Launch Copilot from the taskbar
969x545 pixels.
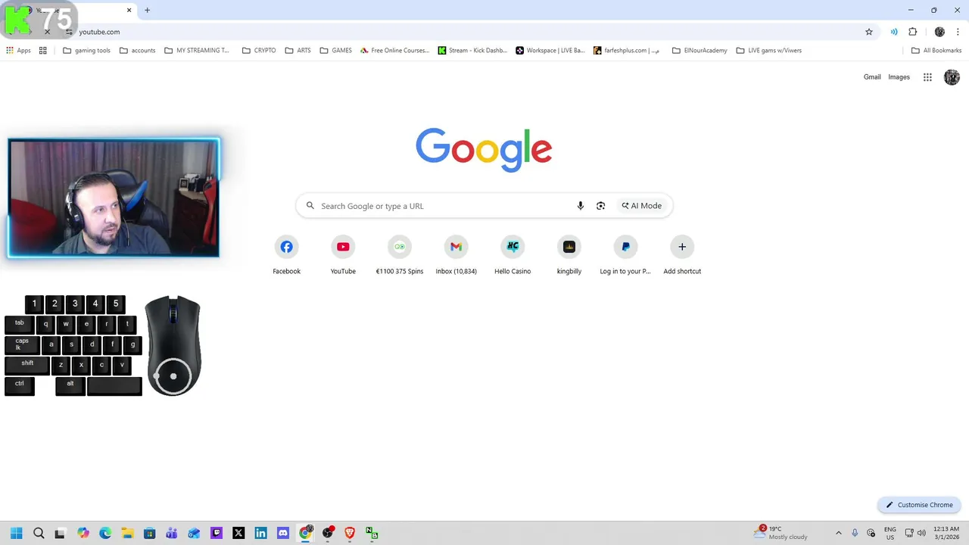(x=83, y=533)
